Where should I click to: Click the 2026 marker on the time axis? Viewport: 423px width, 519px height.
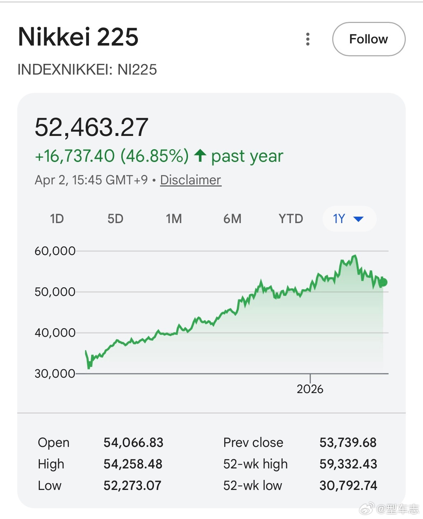[x=310, y=389]
